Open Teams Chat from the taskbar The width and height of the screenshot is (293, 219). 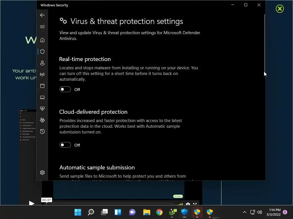[x=132, y=212]
